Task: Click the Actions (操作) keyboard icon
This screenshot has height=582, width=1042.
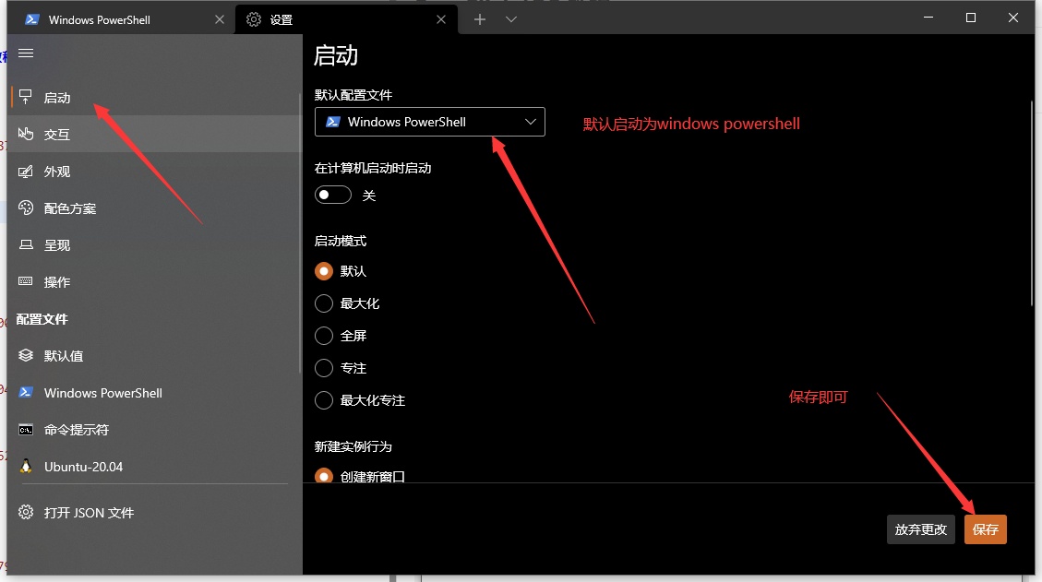Action: pos(26,281)
